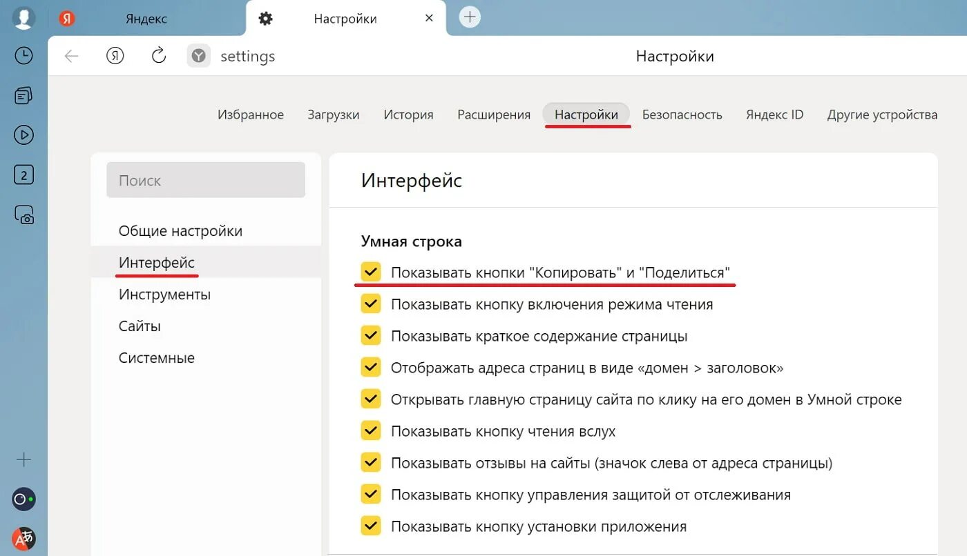Toggle краткое содержание страницы checkbox
967x556 pixels.
[371, 336]
